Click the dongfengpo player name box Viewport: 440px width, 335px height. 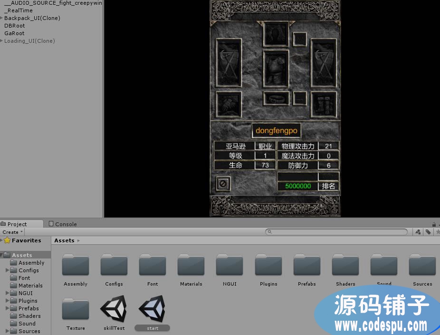(277, 131)
